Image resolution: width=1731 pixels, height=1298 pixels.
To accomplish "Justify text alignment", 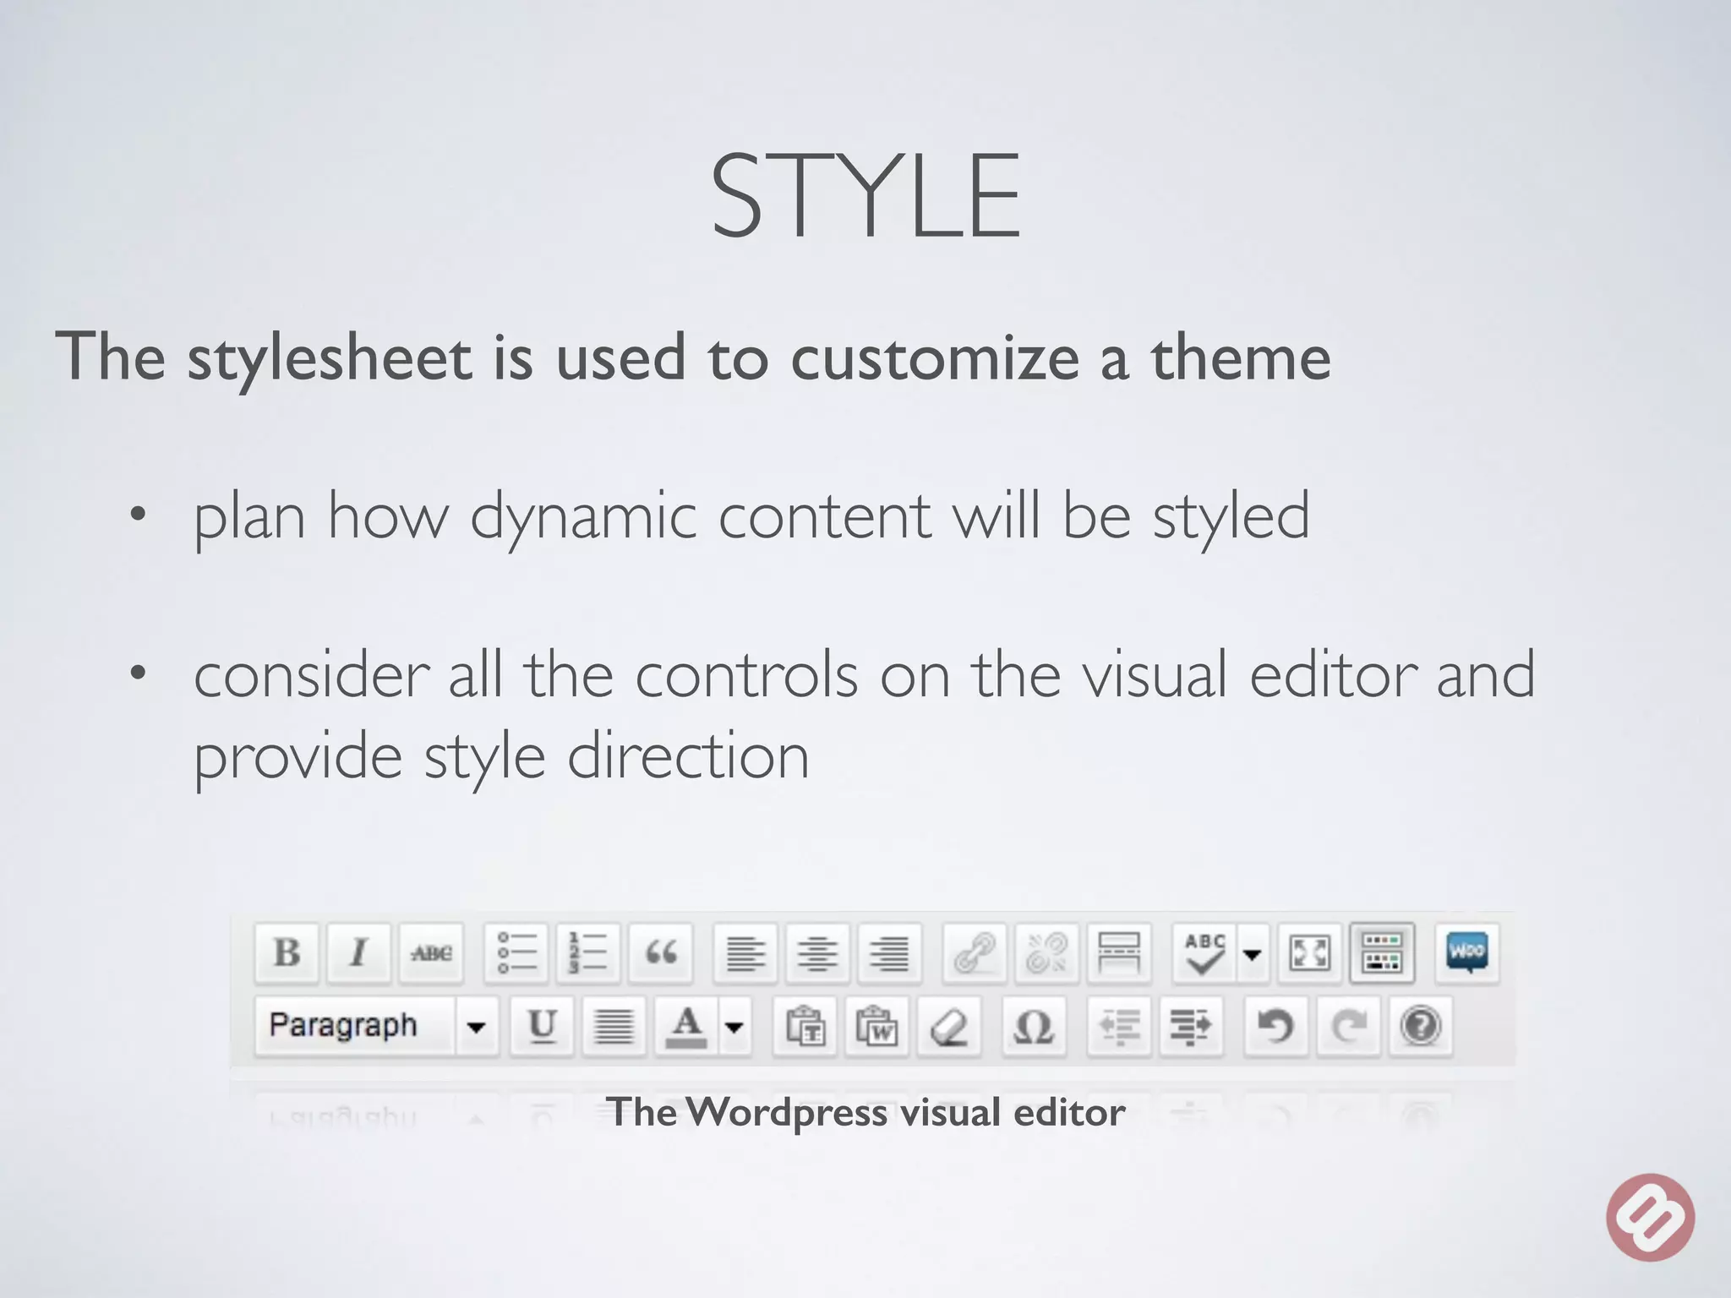I will [614, 1025].
